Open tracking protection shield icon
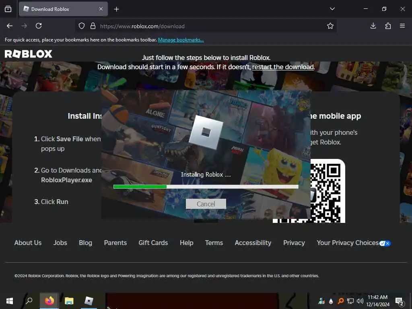The width and height of the screenshot is (412, 309). pyautogui.click(x=82, y=26)
